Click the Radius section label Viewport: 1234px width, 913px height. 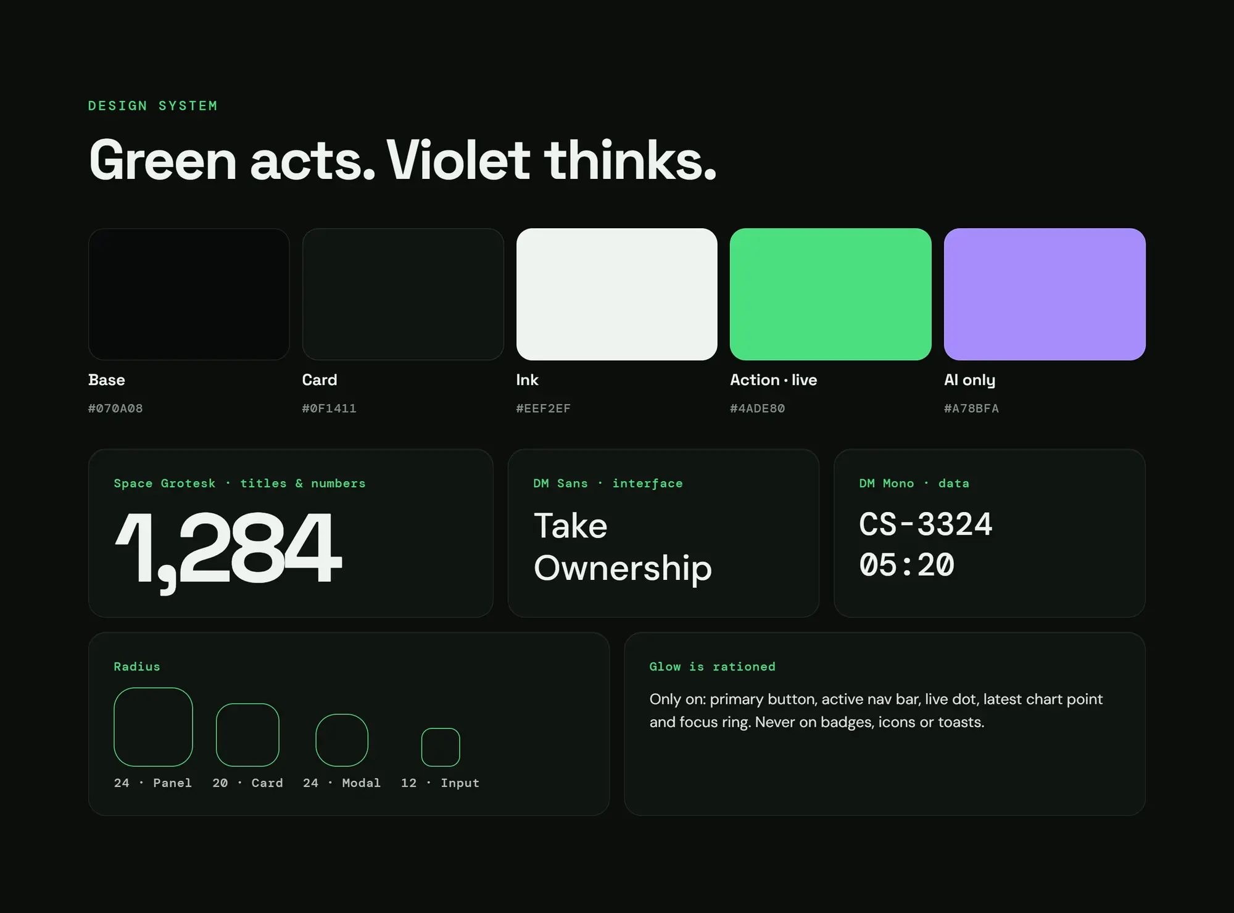137,667
